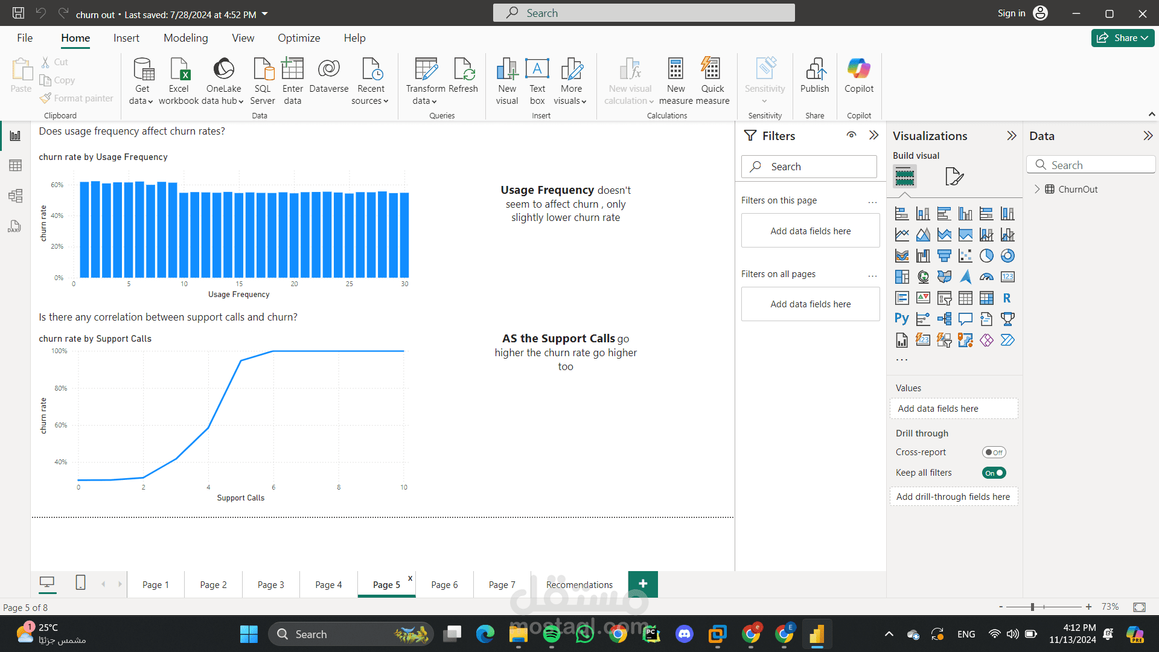The height and width of the screenshot is (652, 1159).
Task: Turn on the Cross-report toggle
Action: click(x=994, y=452)
